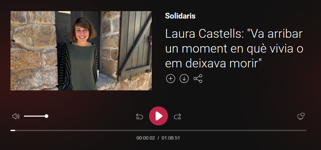
Task: Set volume to half on the volume track
Action: [x=35, y=116]
